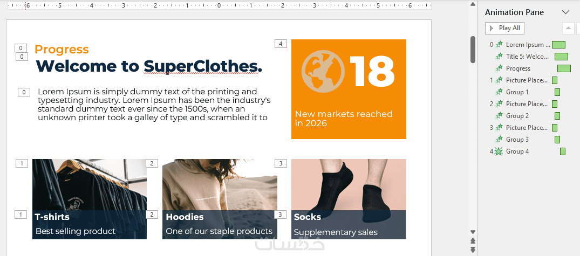Click the star effect icon for Lorem Ipsum animation

[499, 45]
